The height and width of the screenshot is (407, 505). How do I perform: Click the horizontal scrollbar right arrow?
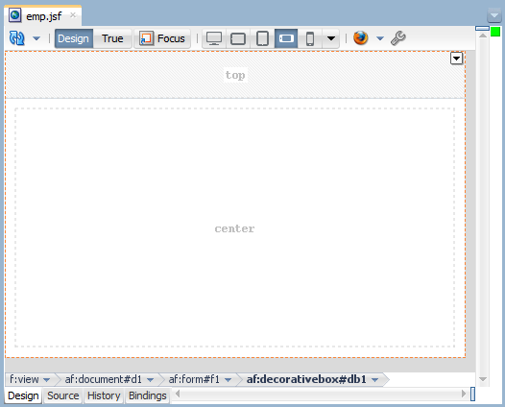(x=463, y=394)
